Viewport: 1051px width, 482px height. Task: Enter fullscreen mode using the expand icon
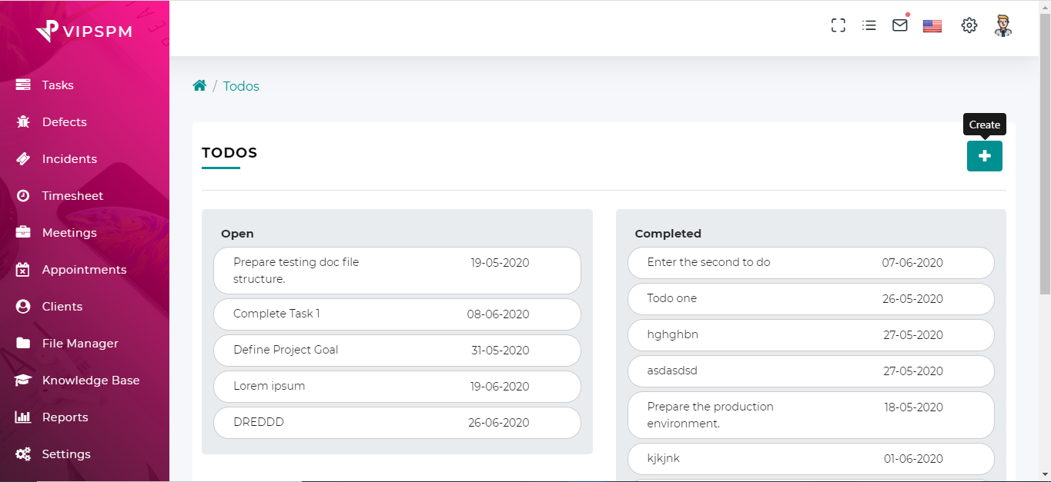click(x=838, y=25)
